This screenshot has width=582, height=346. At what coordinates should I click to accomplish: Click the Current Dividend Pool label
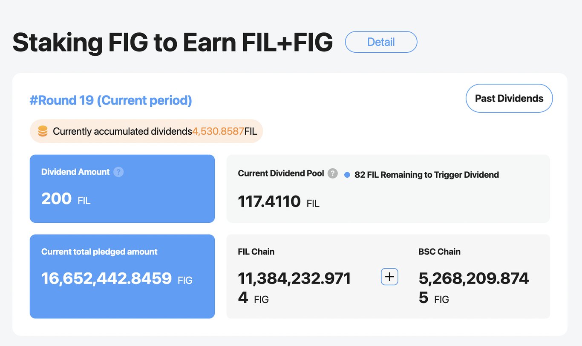tap(281, 173)
